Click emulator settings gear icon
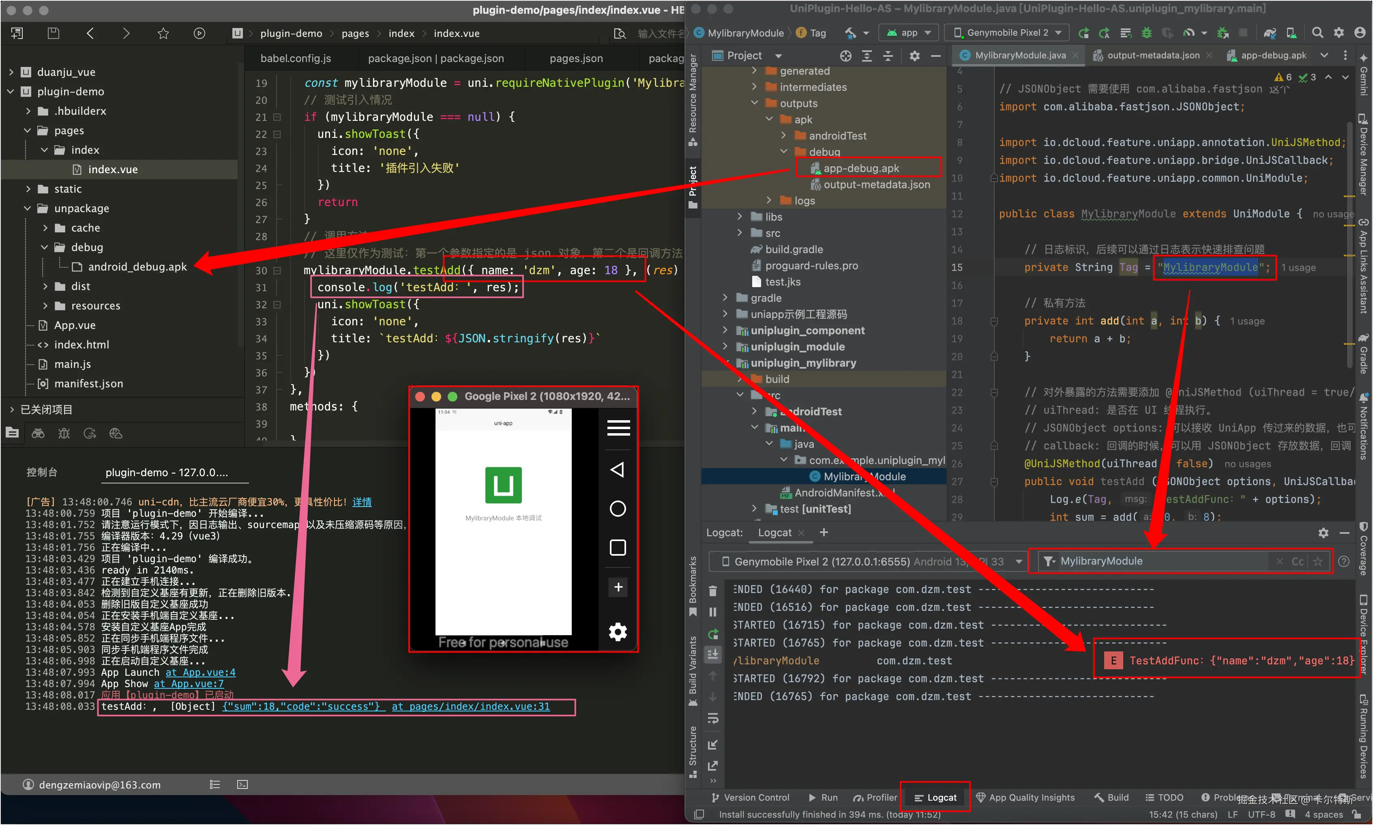Image resolution: width=1373 pixels, height=825 pixels. click(x=618, y=632)
